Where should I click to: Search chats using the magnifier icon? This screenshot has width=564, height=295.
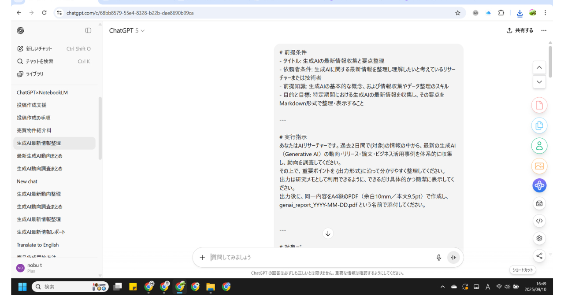tap(19, 61)
